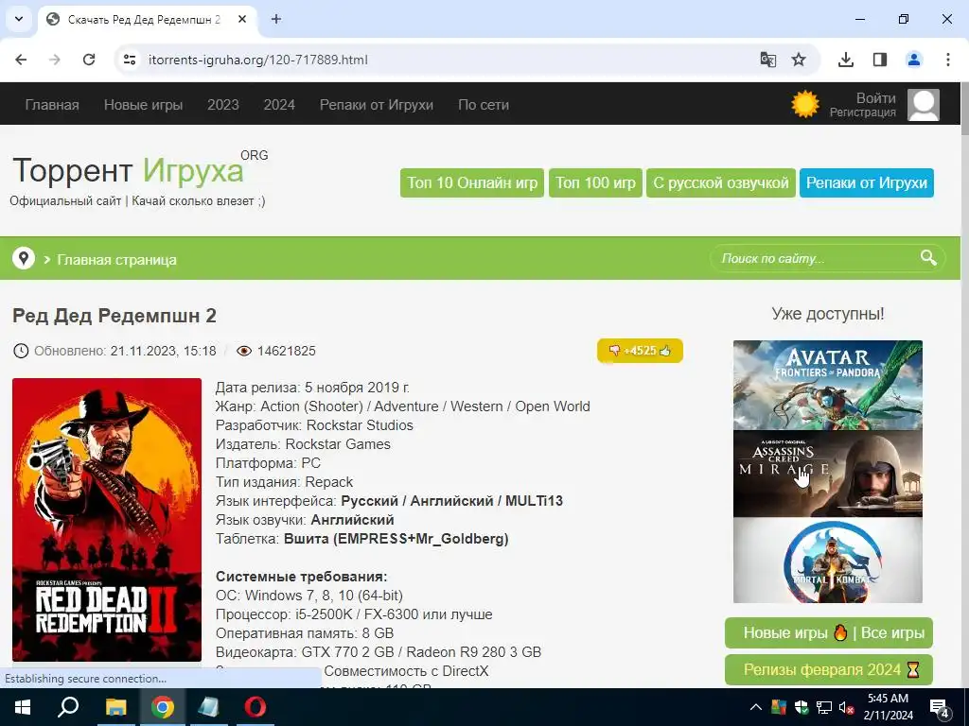This screenshot has height=726, width=969.
Task: Open Chrome three-dot menu
Action: (948, 60)
